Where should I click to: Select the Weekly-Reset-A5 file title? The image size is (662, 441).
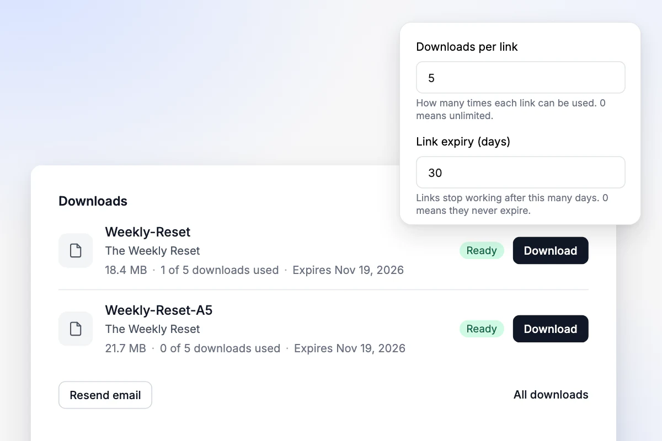coord(159,310)
